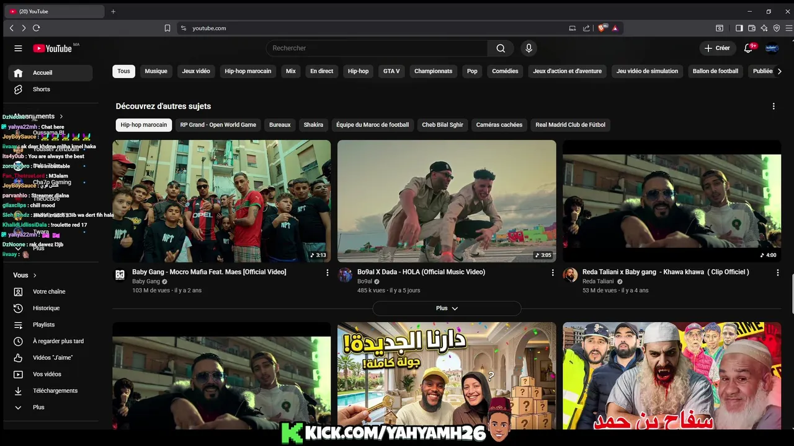Click the Brave Shields lion icon
794x446 pixels.
coord(602,28)
